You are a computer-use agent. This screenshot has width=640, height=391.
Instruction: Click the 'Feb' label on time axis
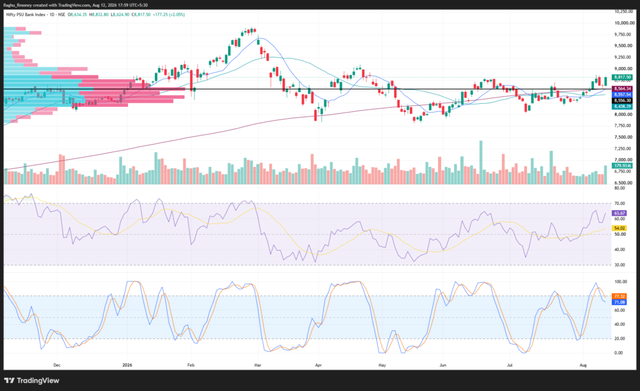click(191, 365)
